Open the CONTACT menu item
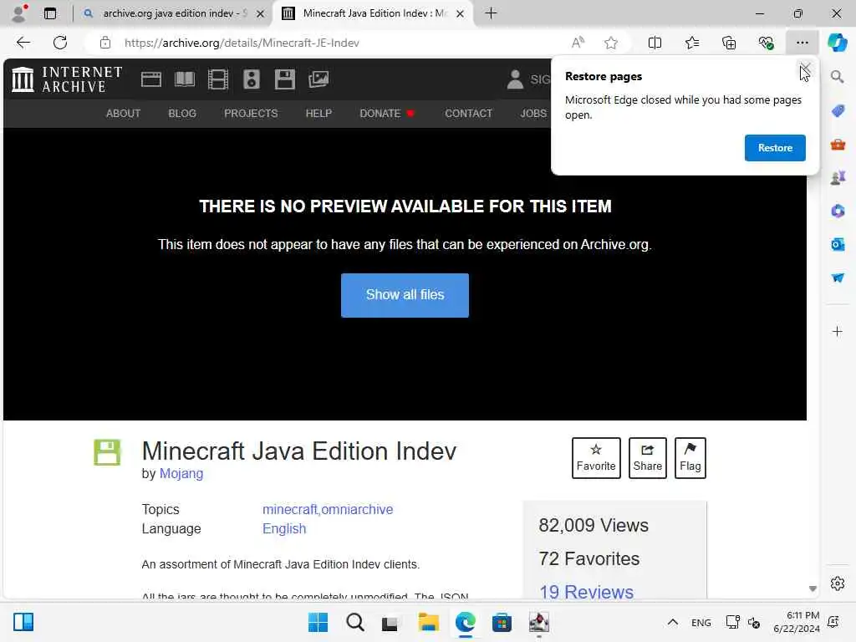Screen dimensions: 856x642 click(468, 114)
